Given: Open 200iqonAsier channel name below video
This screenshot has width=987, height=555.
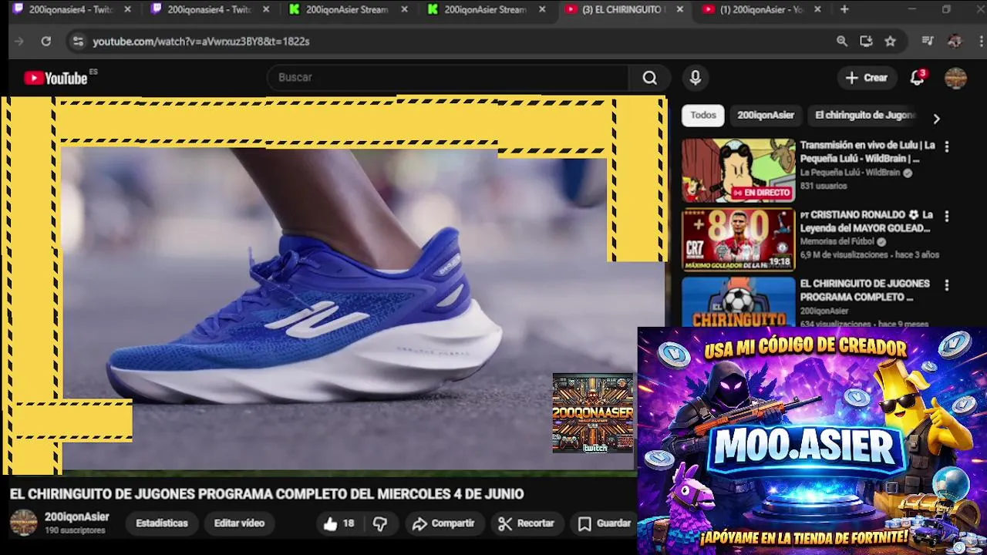Looking at the screenshot, I should click(77, 517).
